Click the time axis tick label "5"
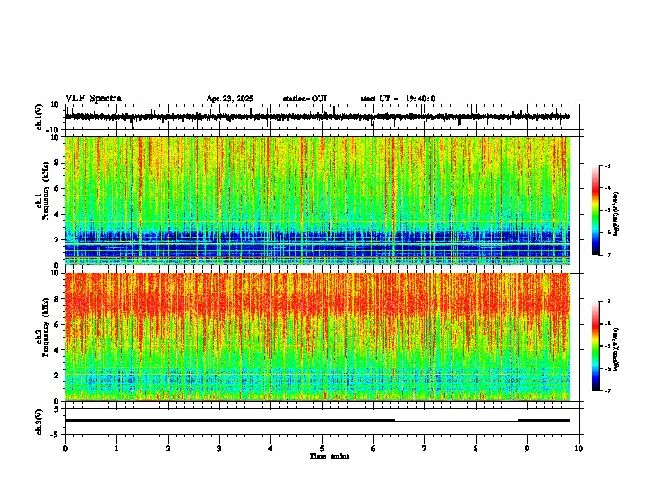Image resolution: width=652 pixels, height=503 pixels. pyautogui.click(x=322, y=449)
